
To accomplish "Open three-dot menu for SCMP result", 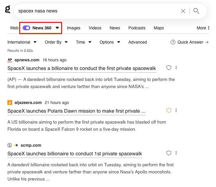I will [x=176, y=153].
